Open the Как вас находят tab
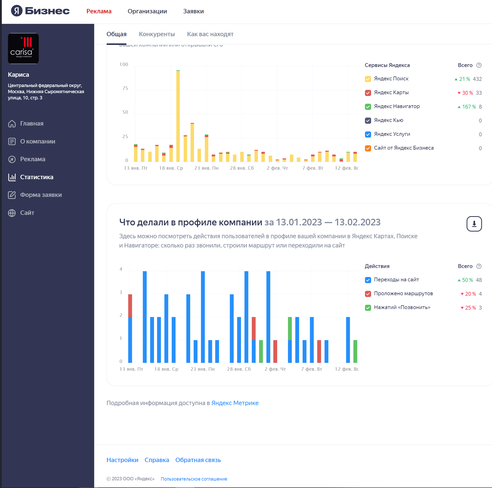The width and height of the screenshot is (492, 488). (210, 34)
